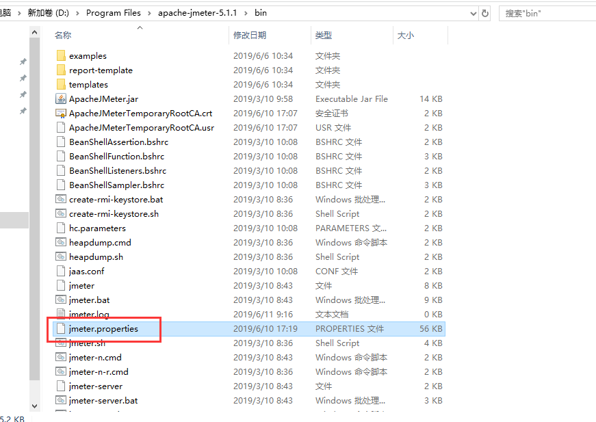
Task: Click the heapdump.cmd script icon
Action: coord(61,242)
